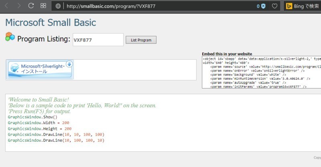Viewport: 321px width, 167px height.
Task: Go back with the browser back arrow
Action: [x=6, y=6]
